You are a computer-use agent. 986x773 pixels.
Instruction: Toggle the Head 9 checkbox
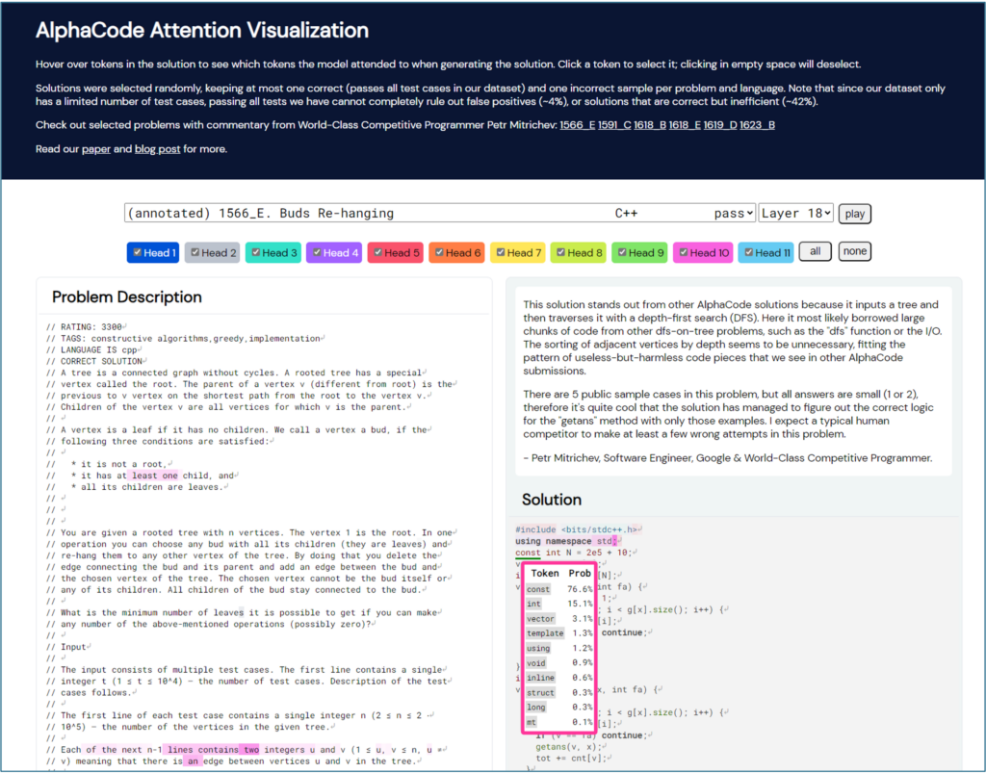[x=624, y=252]
